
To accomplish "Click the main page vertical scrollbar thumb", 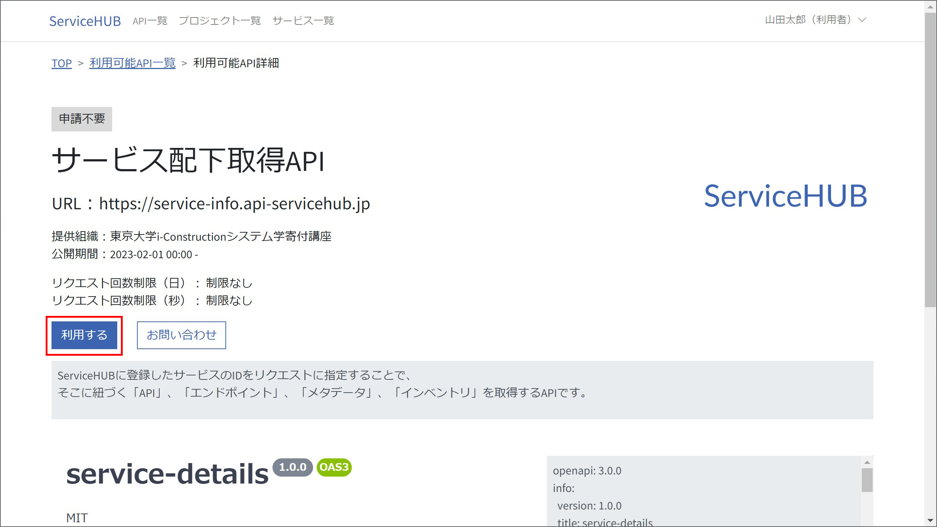I will tap(930, 160).
